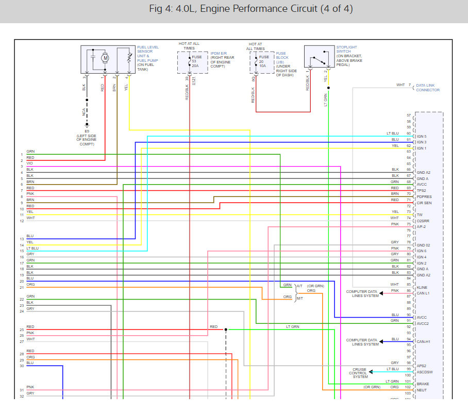Select the fuel pump motor symbol
Image resolution: width=468 pixels, height=411 pixels.
(x=106, y=58)
